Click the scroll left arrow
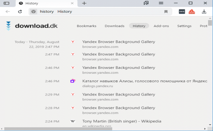The image size is (213, 131). [x=2, y=129]
